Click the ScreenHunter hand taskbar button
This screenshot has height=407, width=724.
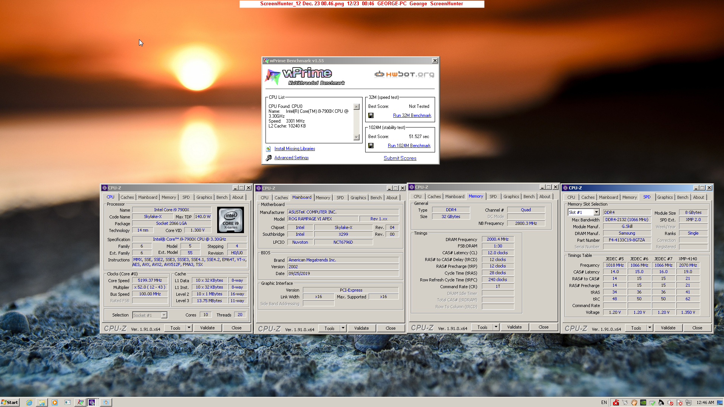[x=106, y=402]
